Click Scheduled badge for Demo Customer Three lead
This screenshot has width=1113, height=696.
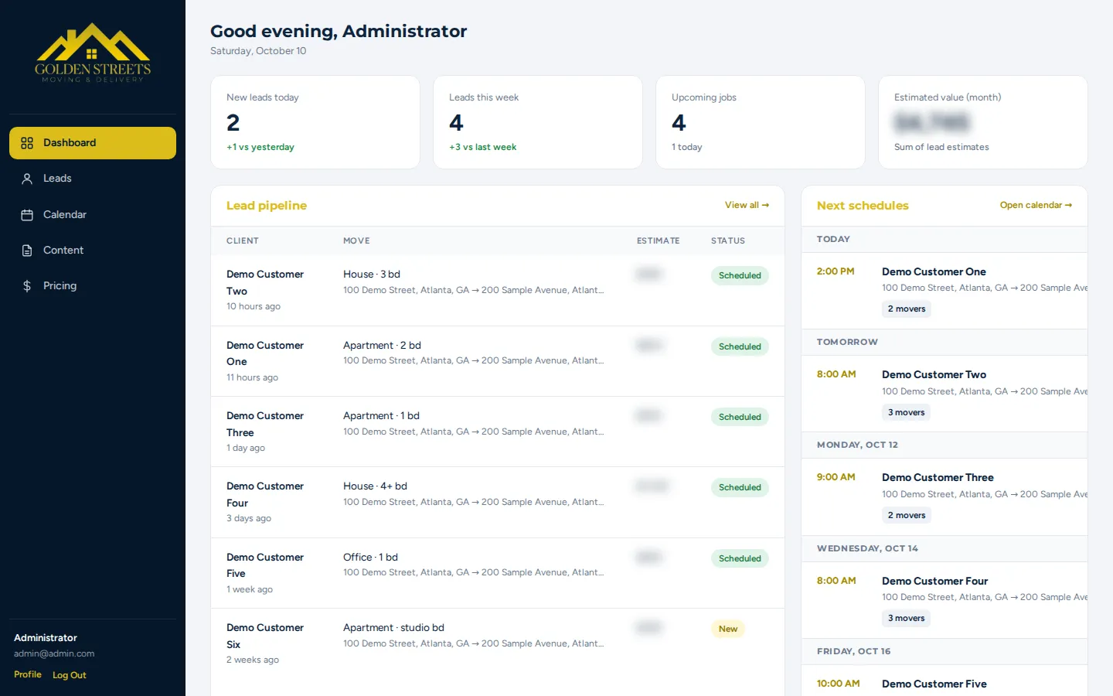tap(740, 417)
